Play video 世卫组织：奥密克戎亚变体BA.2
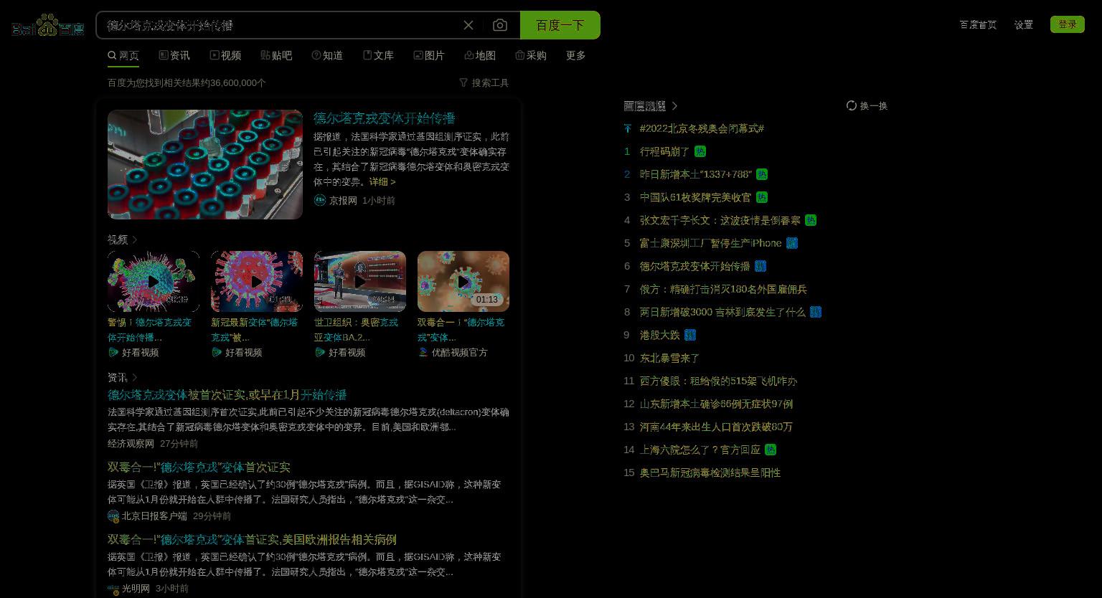This screenshot has height=598, width=1102. tap(360, 281)
